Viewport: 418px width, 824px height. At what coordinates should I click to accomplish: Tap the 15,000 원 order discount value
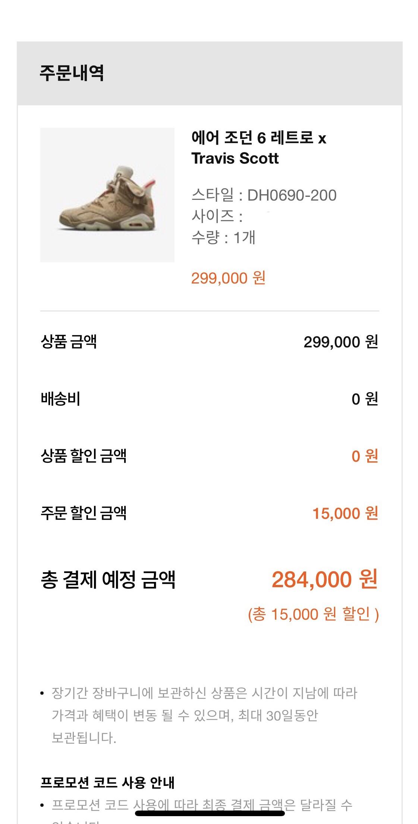pyautogui.click(x=345, y=513)
